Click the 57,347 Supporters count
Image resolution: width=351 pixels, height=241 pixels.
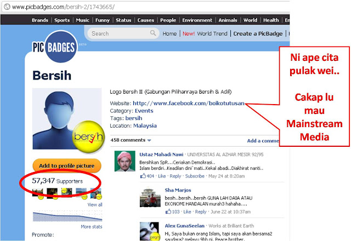point(57,181)
